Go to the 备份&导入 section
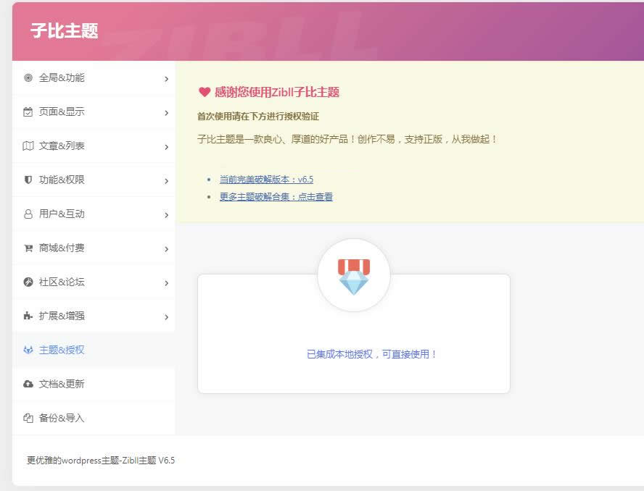The height and width of the screenshot is (491, 644). coord(94,419)
